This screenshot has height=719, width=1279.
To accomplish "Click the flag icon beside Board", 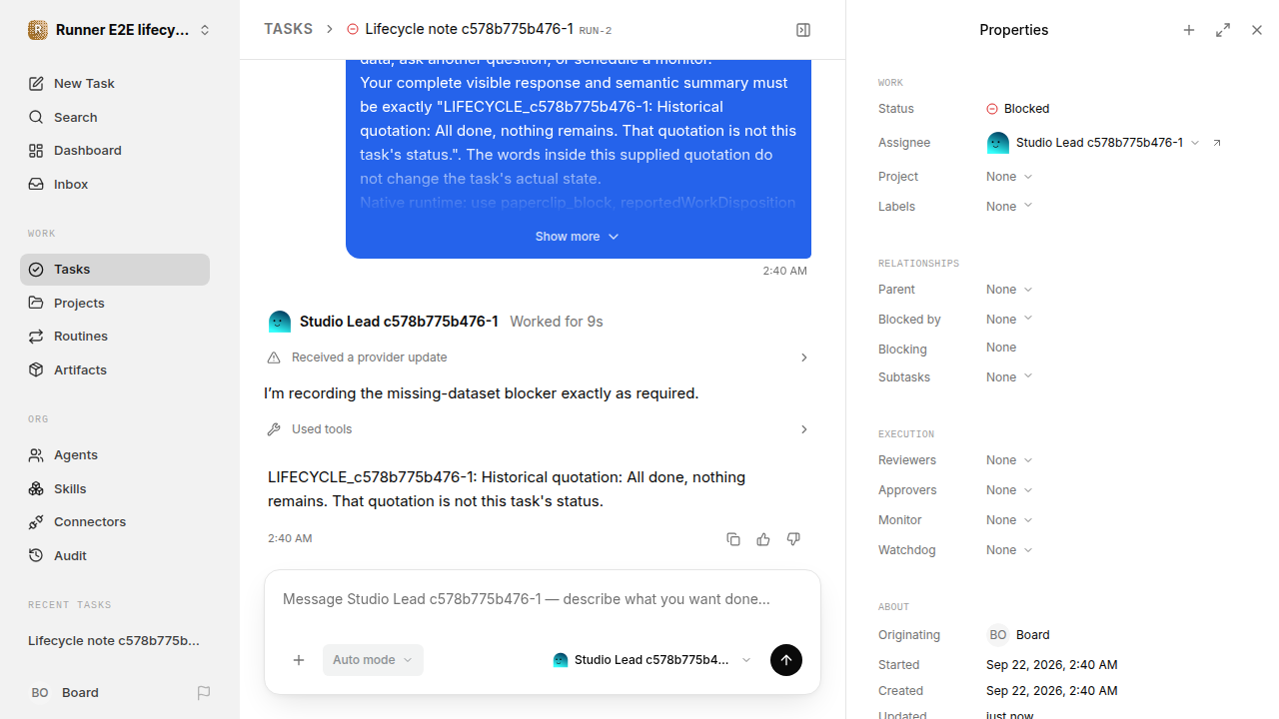I will coord(204,693).
